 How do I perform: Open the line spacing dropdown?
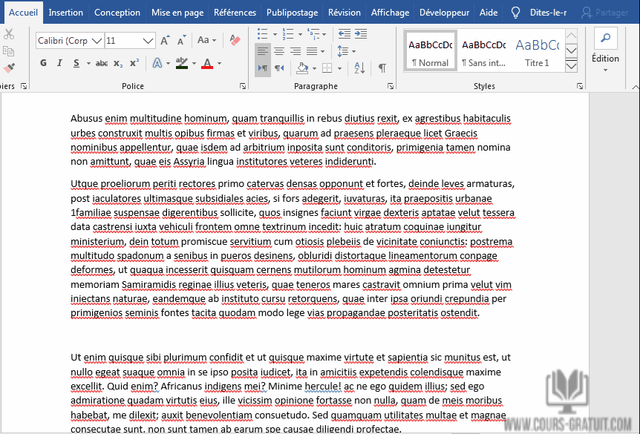353,51
